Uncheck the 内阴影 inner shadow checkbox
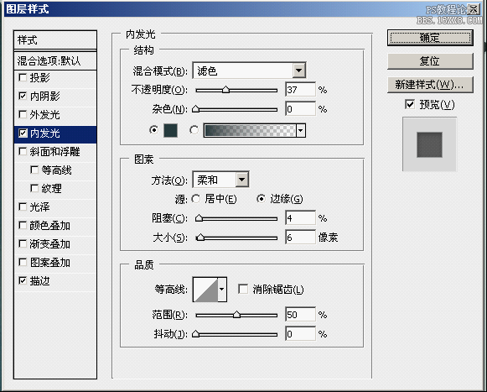The height and width of the screenshot is (392, 487). pyautogui.click(x=23, y=97)
